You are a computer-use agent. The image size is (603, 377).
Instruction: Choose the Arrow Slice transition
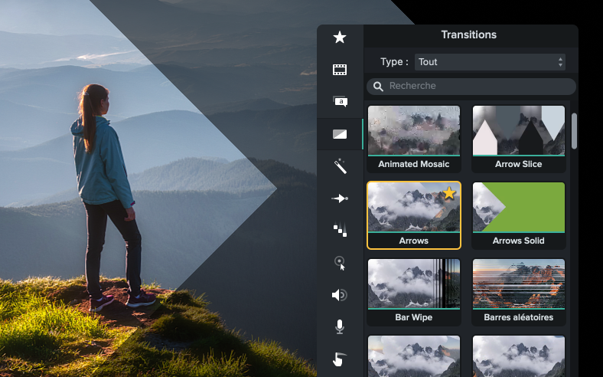pos(519,131)
